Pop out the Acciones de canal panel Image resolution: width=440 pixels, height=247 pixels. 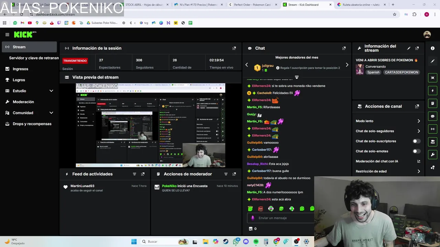click(417, 106)
